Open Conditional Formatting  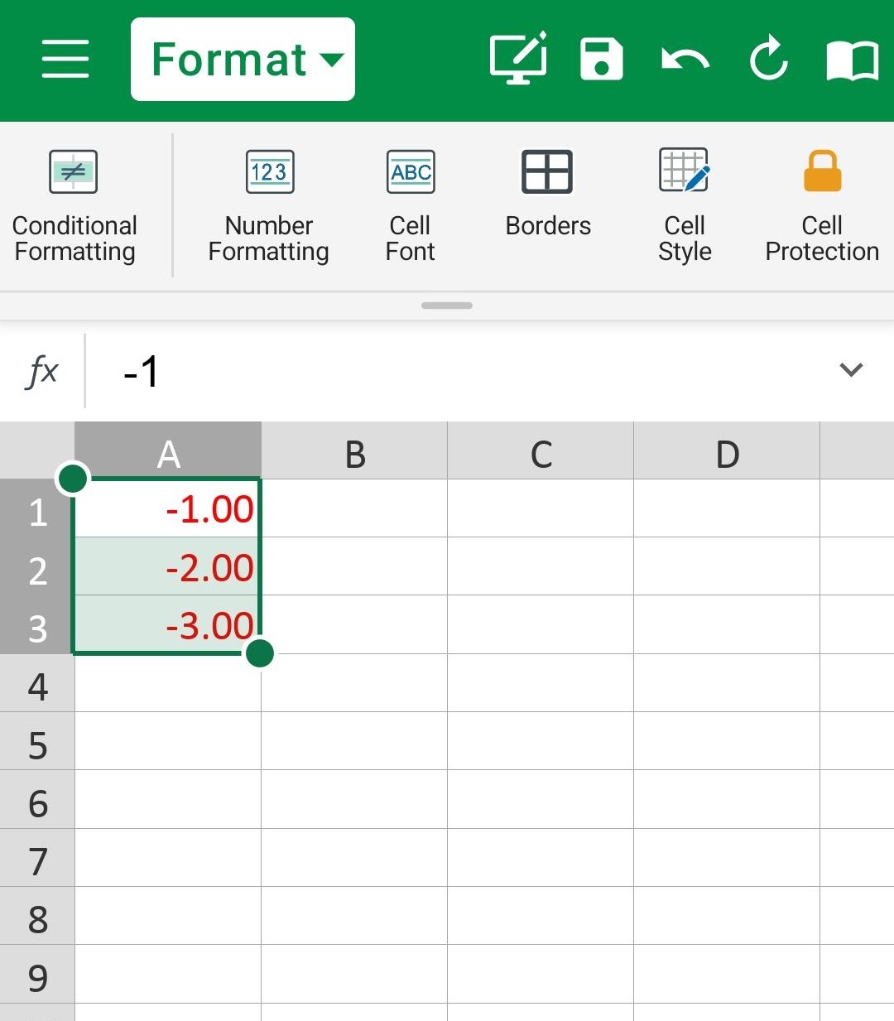[74, 206]
